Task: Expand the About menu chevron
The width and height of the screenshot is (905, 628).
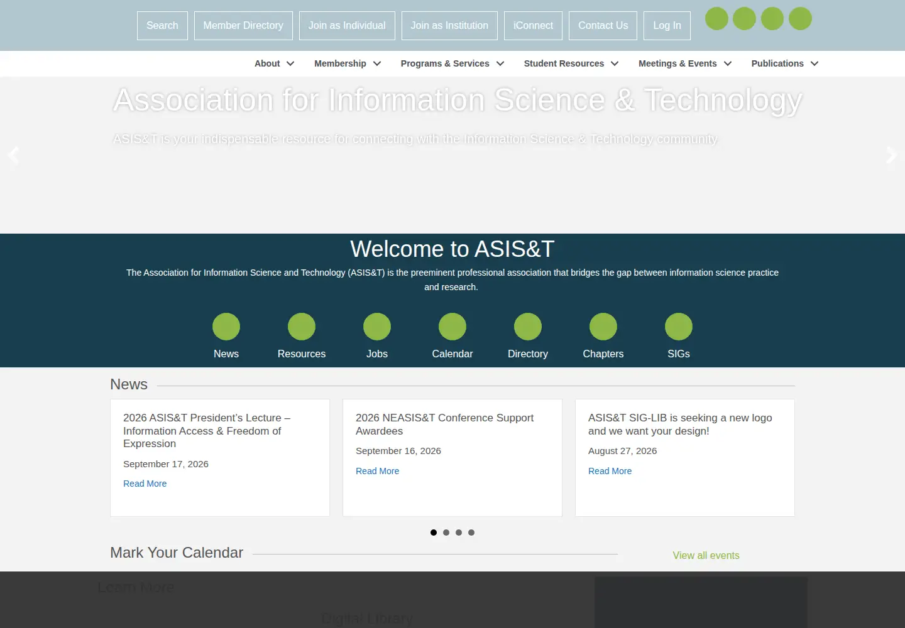Action: [290, 63]
